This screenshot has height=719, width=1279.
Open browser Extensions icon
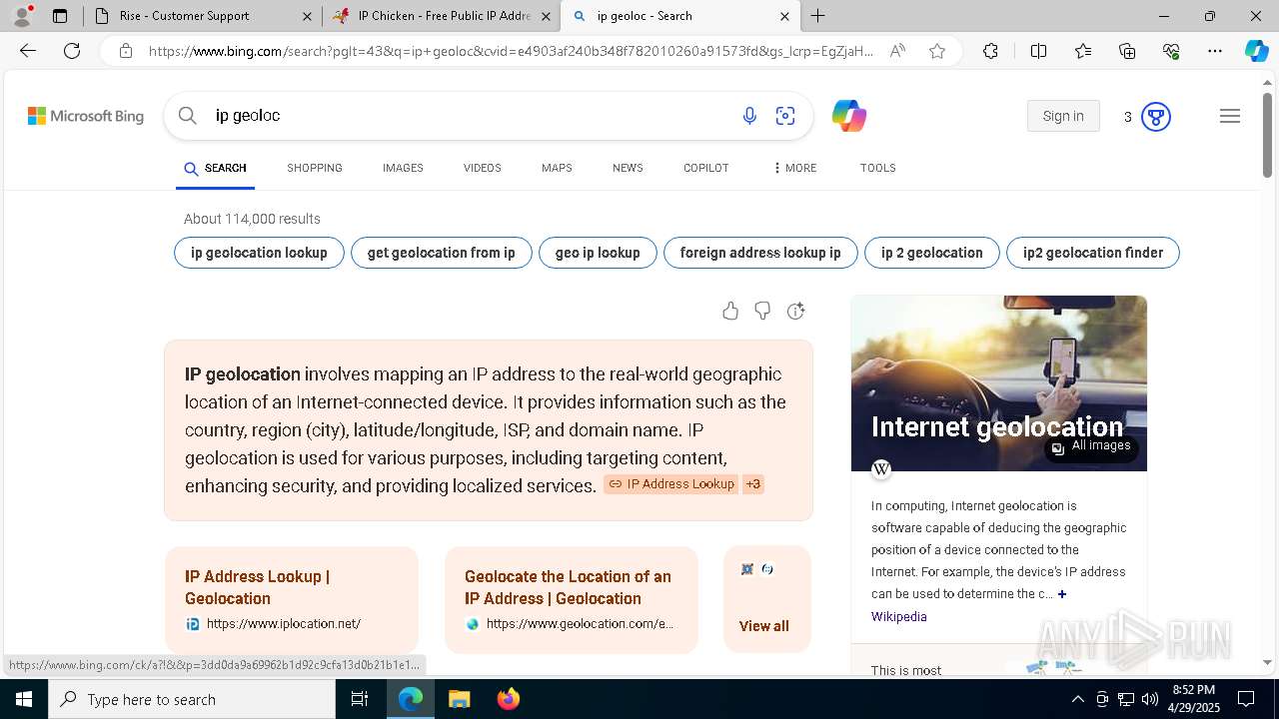(x=990, y=51)
